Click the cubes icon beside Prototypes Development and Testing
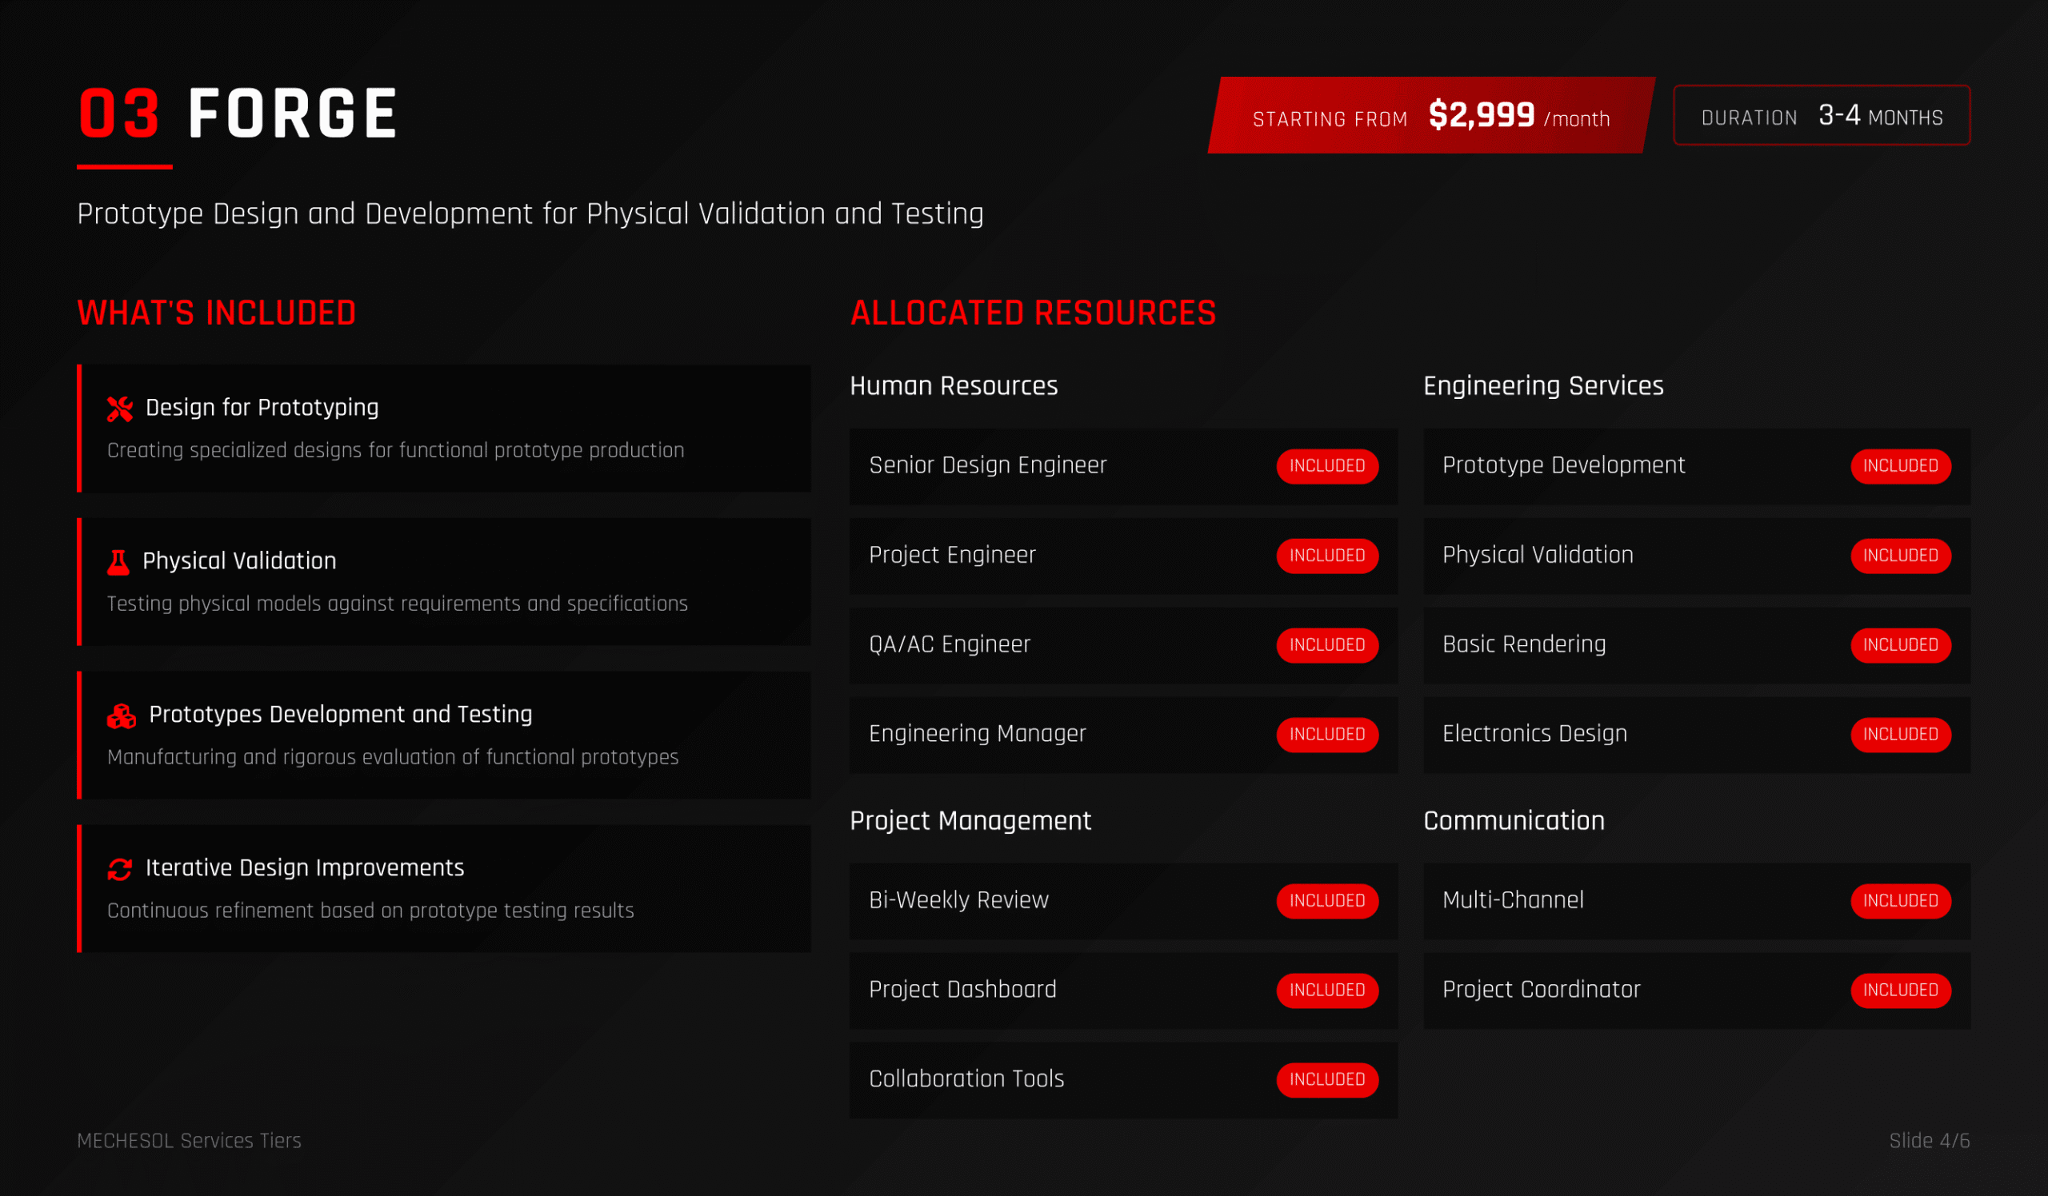The height and width of the screenshot is (1196, 2048). [x=121, y=716]
